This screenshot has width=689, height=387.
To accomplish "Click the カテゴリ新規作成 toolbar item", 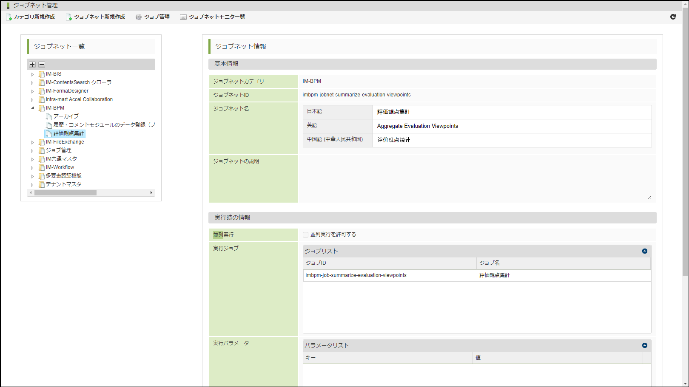I will (30, 17).
